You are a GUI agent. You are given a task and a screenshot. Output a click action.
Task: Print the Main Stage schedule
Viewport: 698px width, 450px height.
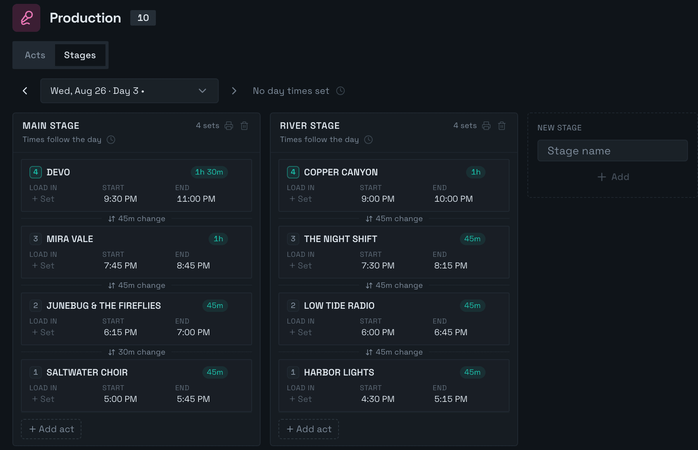coord(229,126)
